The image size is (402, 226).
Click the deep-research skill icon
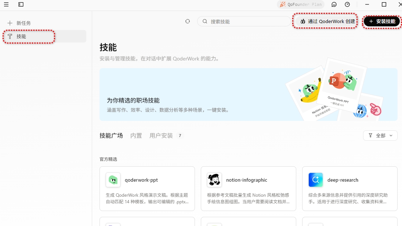click(x=316, y=180)
